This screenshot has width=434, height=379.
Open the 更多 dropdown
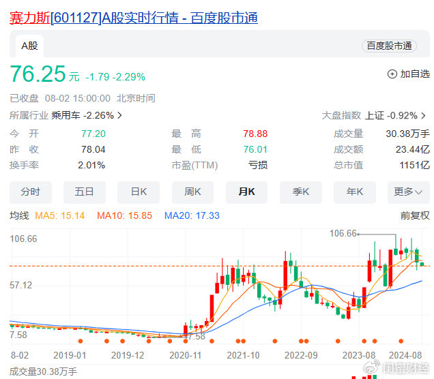tap(409, 192)
